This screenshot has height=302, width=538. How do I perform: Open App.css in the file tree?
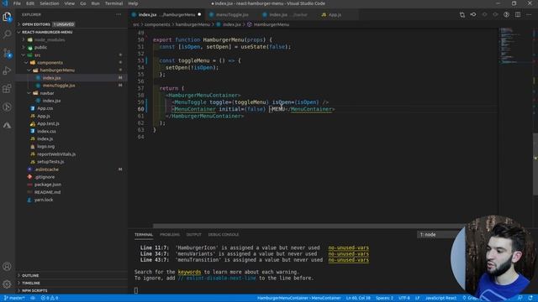[x=45, y=108]
